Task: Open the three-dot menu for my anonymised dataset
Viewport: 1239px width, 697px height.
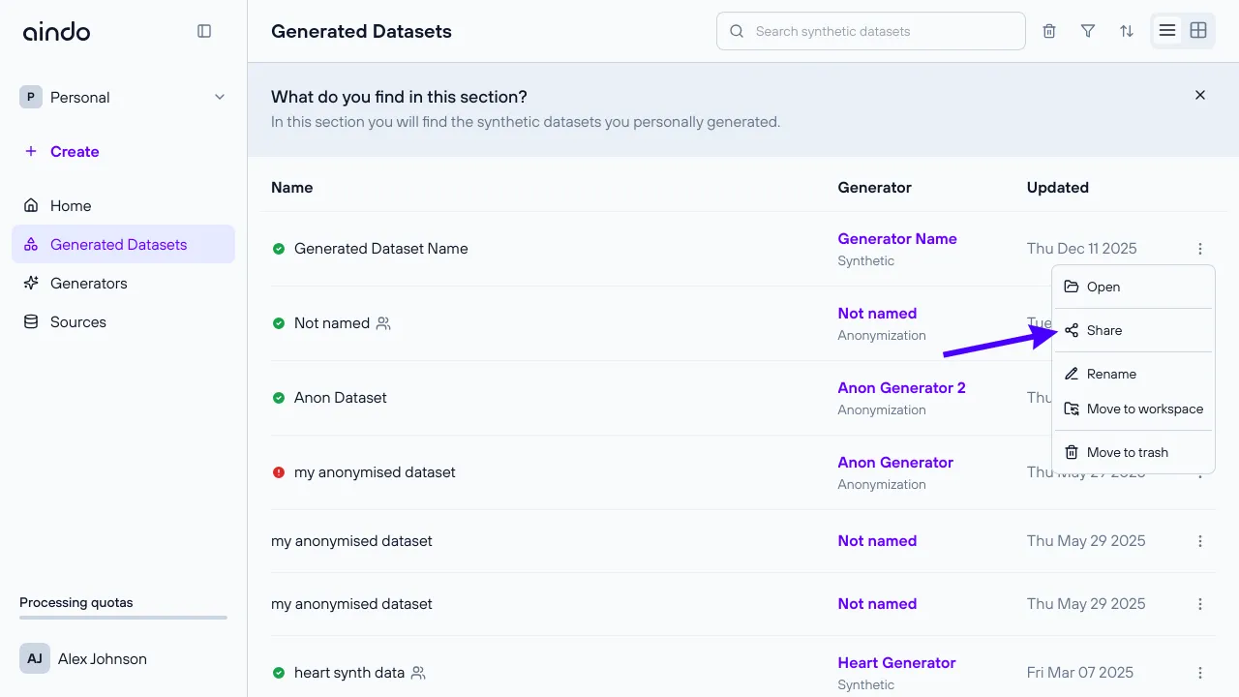Action: coord(1200,540)
